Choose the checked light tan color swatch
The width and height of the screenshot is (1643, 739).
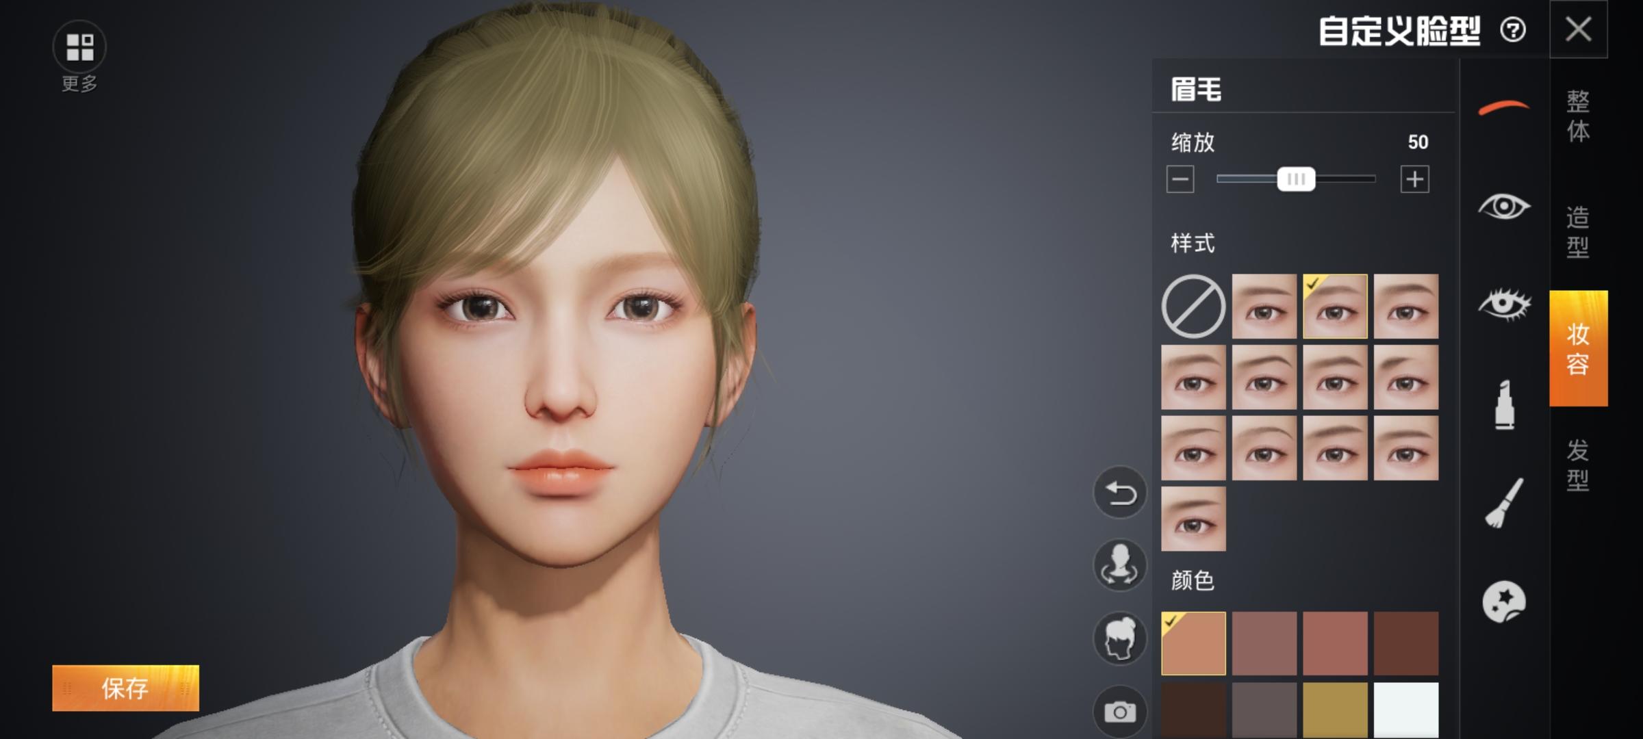click(x=1193, y=643)
